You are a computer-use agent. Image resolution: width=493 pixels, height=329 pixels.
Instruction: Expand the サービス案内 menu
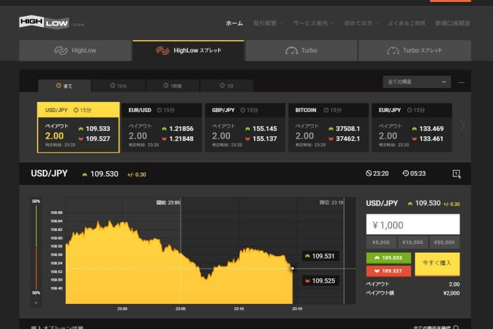click(313, 23)
